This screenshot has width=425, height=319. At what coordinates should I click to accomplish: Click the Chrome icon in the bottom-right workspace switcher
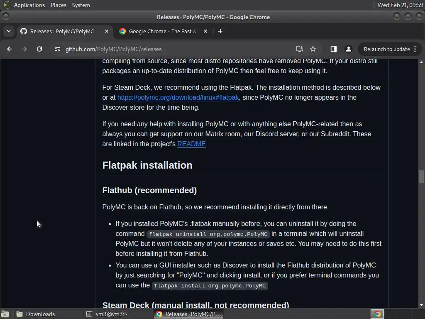pos(377,314)
